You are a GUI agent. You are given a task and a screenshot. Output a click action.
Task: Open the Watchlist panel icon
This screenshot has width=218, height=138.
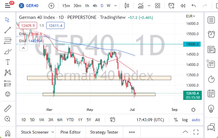tap(211, 20)
